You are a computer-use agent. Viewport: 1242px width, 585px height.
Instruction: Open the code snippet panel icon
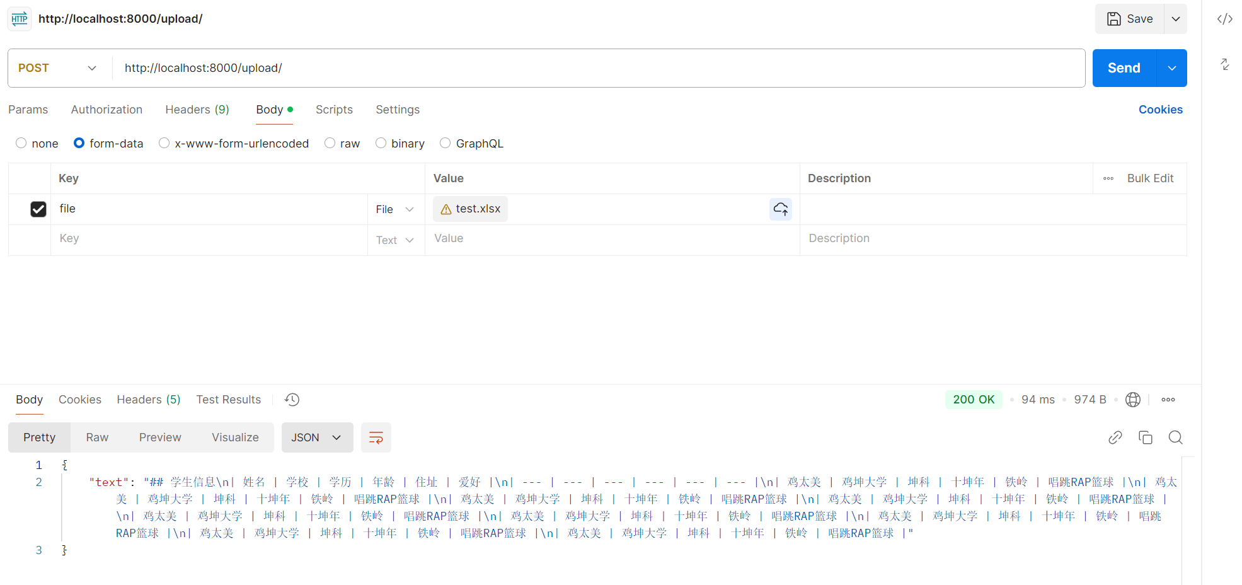pyautogui.click(x=1224, y=19)
